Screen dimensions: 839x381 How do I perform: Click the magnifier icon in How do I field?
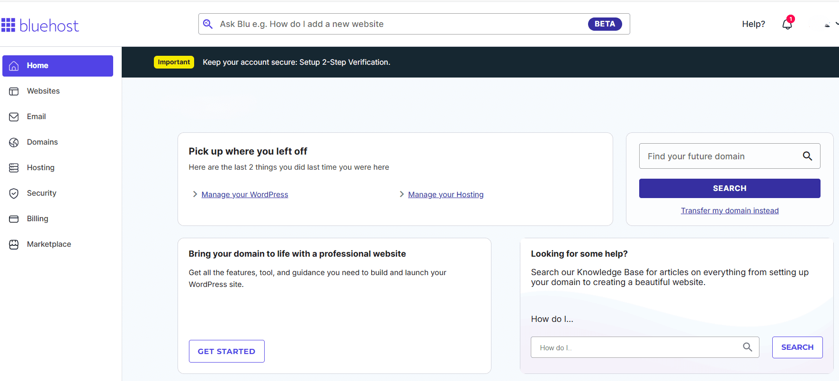tap(748, 347)
